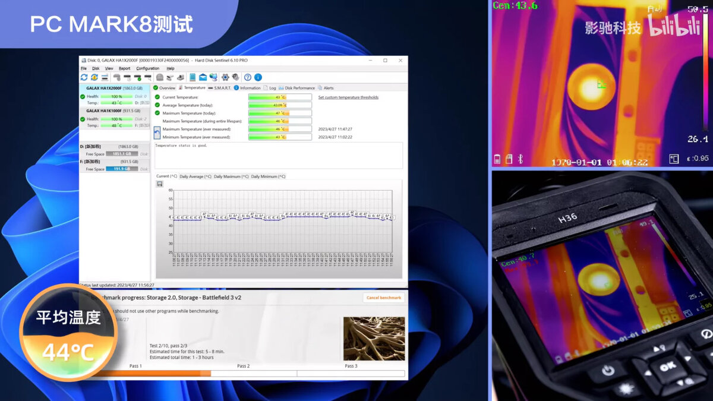Select the Daily Maximum (°C) graph tab
This screenshot has width=713, height=401.
(231, 176)
